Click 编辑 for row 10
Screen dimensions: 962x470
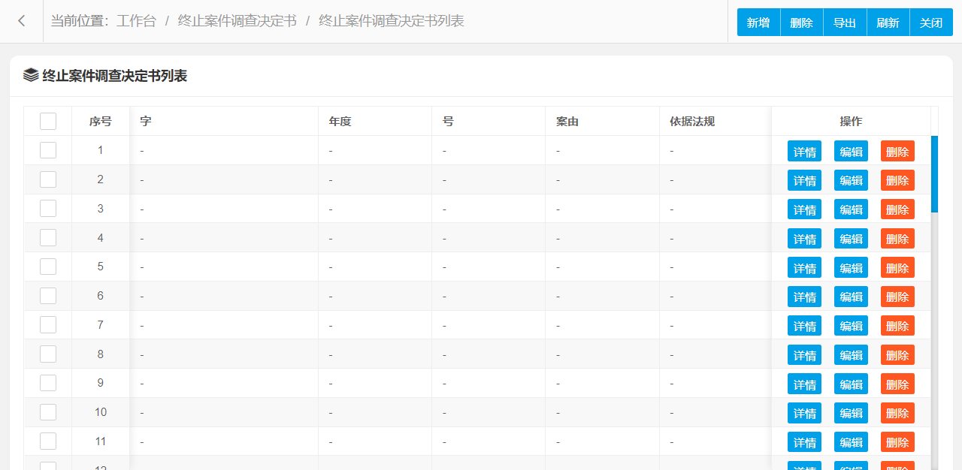pos(851,413)
